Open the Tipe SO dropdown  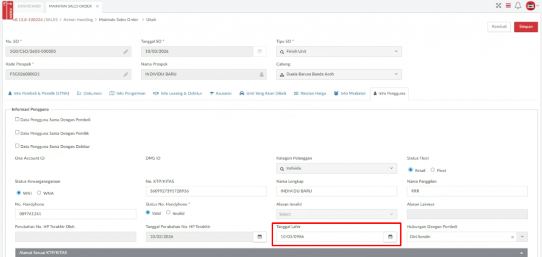click(x=339, y=52)
